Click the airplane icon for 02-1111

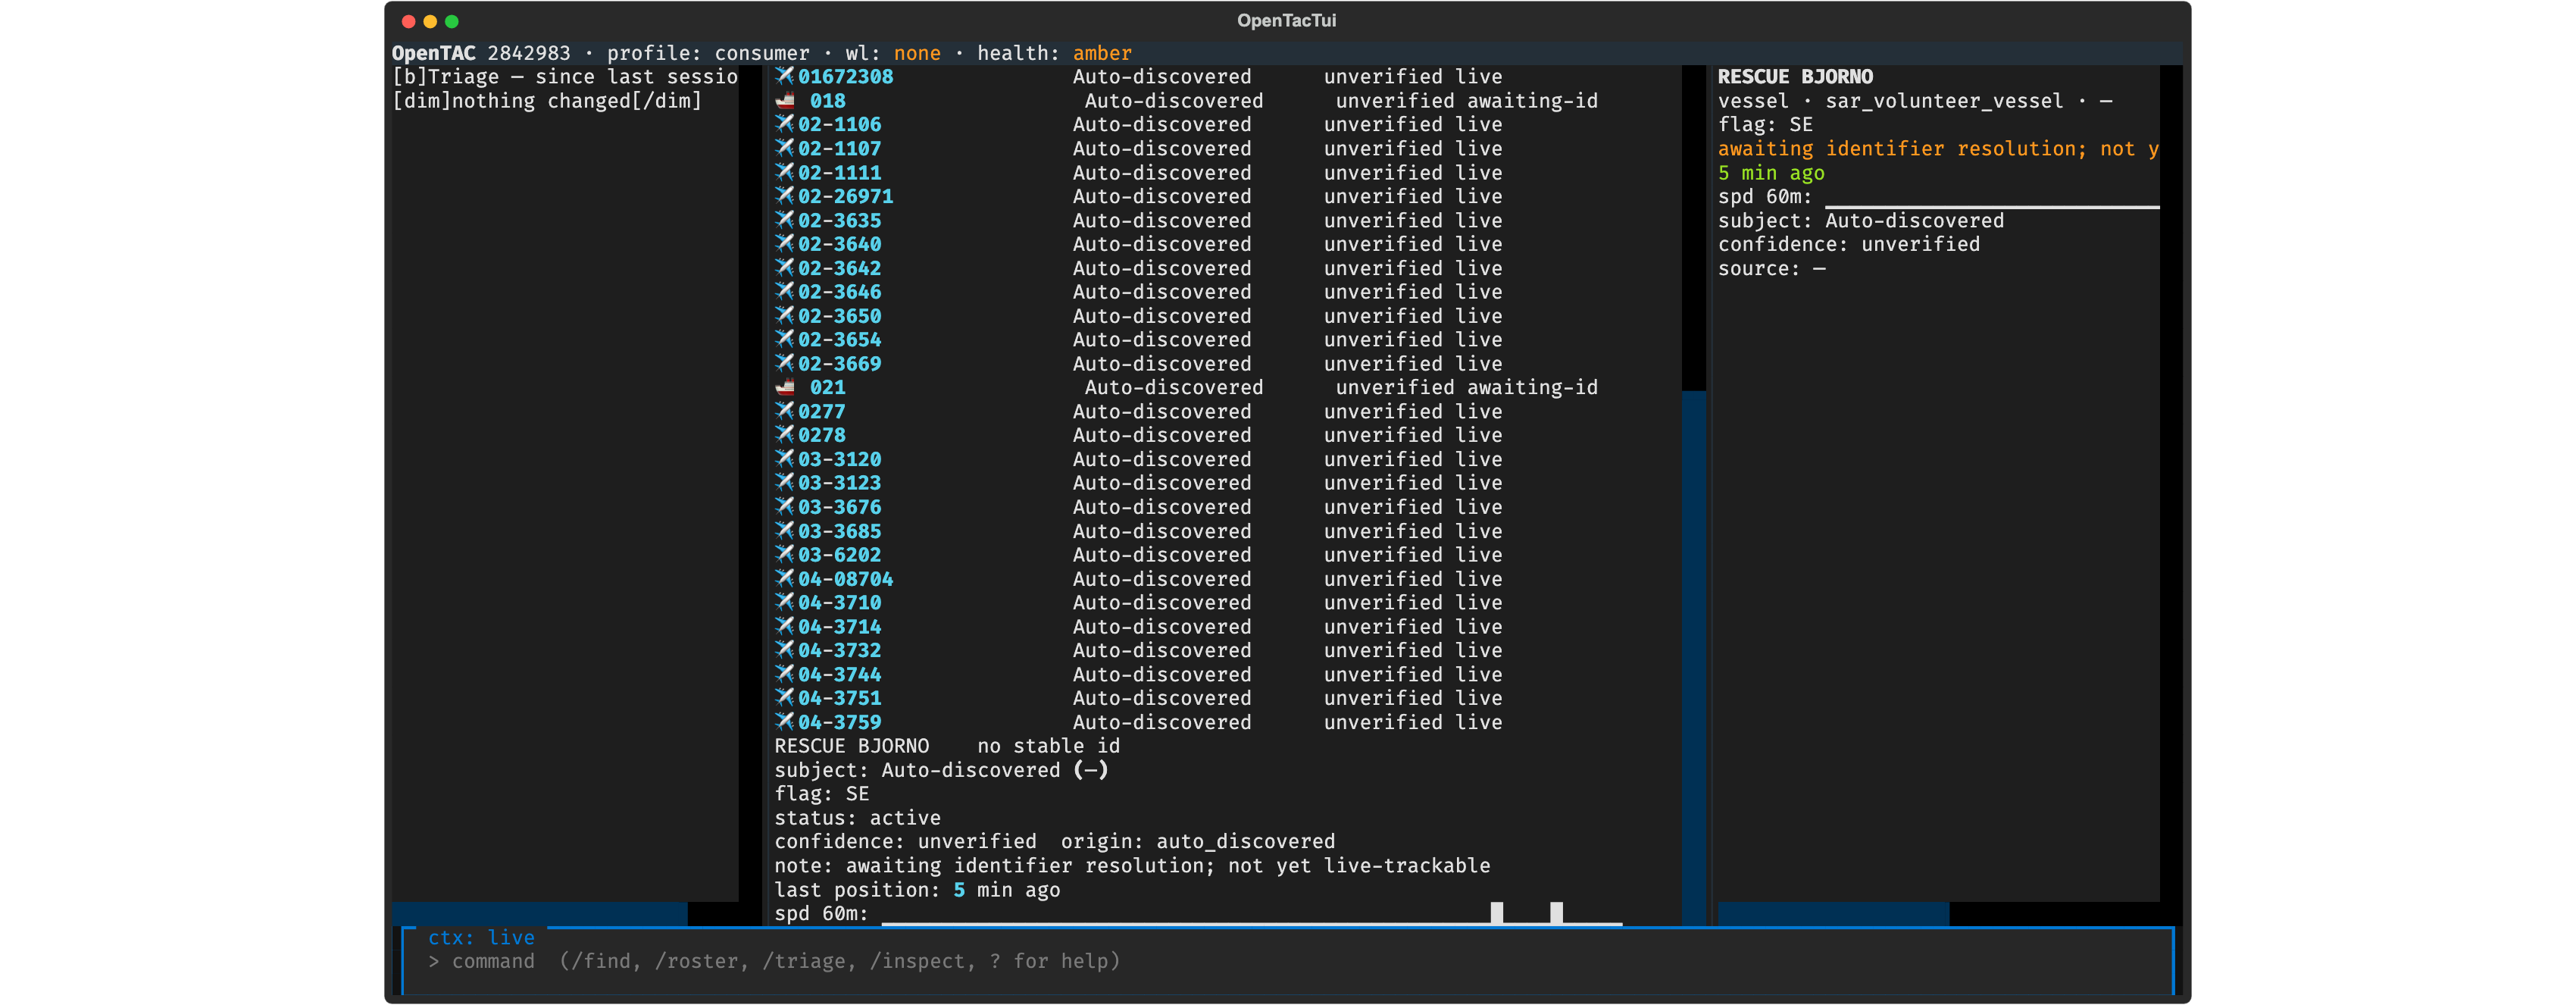click(x=785, y=173)
